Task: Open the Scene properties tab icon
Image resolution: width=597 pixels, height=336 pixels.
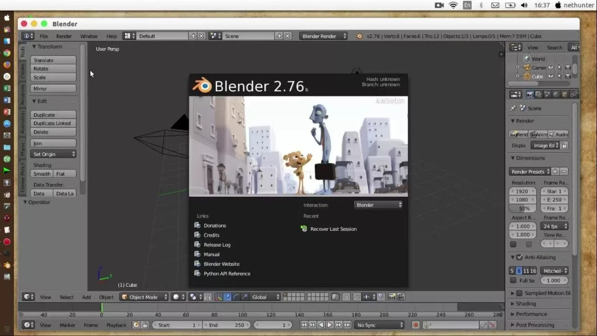Action: [547, 94]
